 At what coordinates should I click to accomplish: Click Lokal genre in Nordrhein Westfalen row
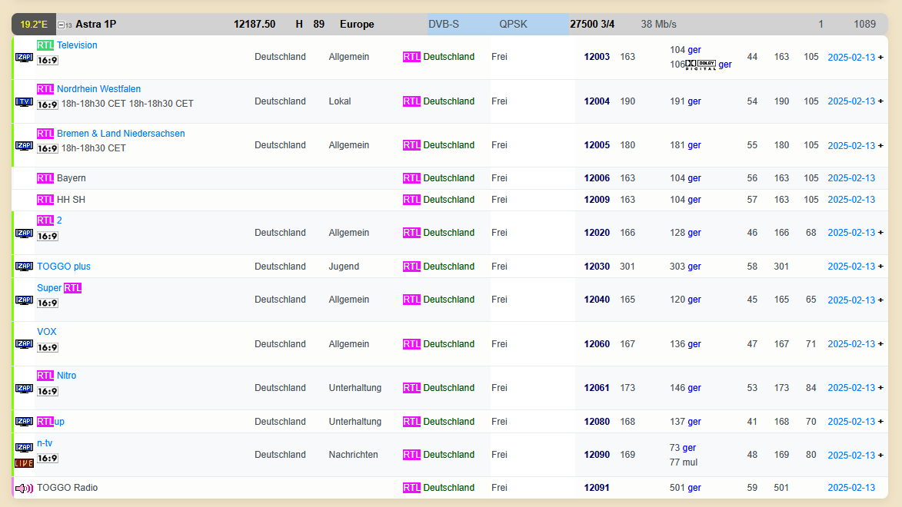tap(339, 101)
